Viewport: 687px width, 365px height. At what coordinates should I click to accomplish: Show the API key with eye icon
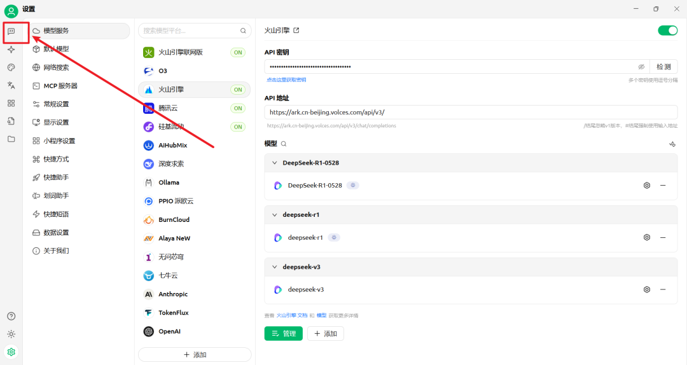[x=641, y=67]
